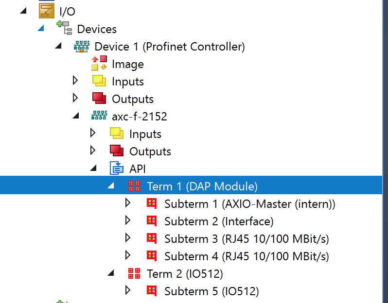Image resolution: width=388 pixels, height=303 pixels.
Task: Expand Inputs under Device 1
Action: [x=75, y=80]
